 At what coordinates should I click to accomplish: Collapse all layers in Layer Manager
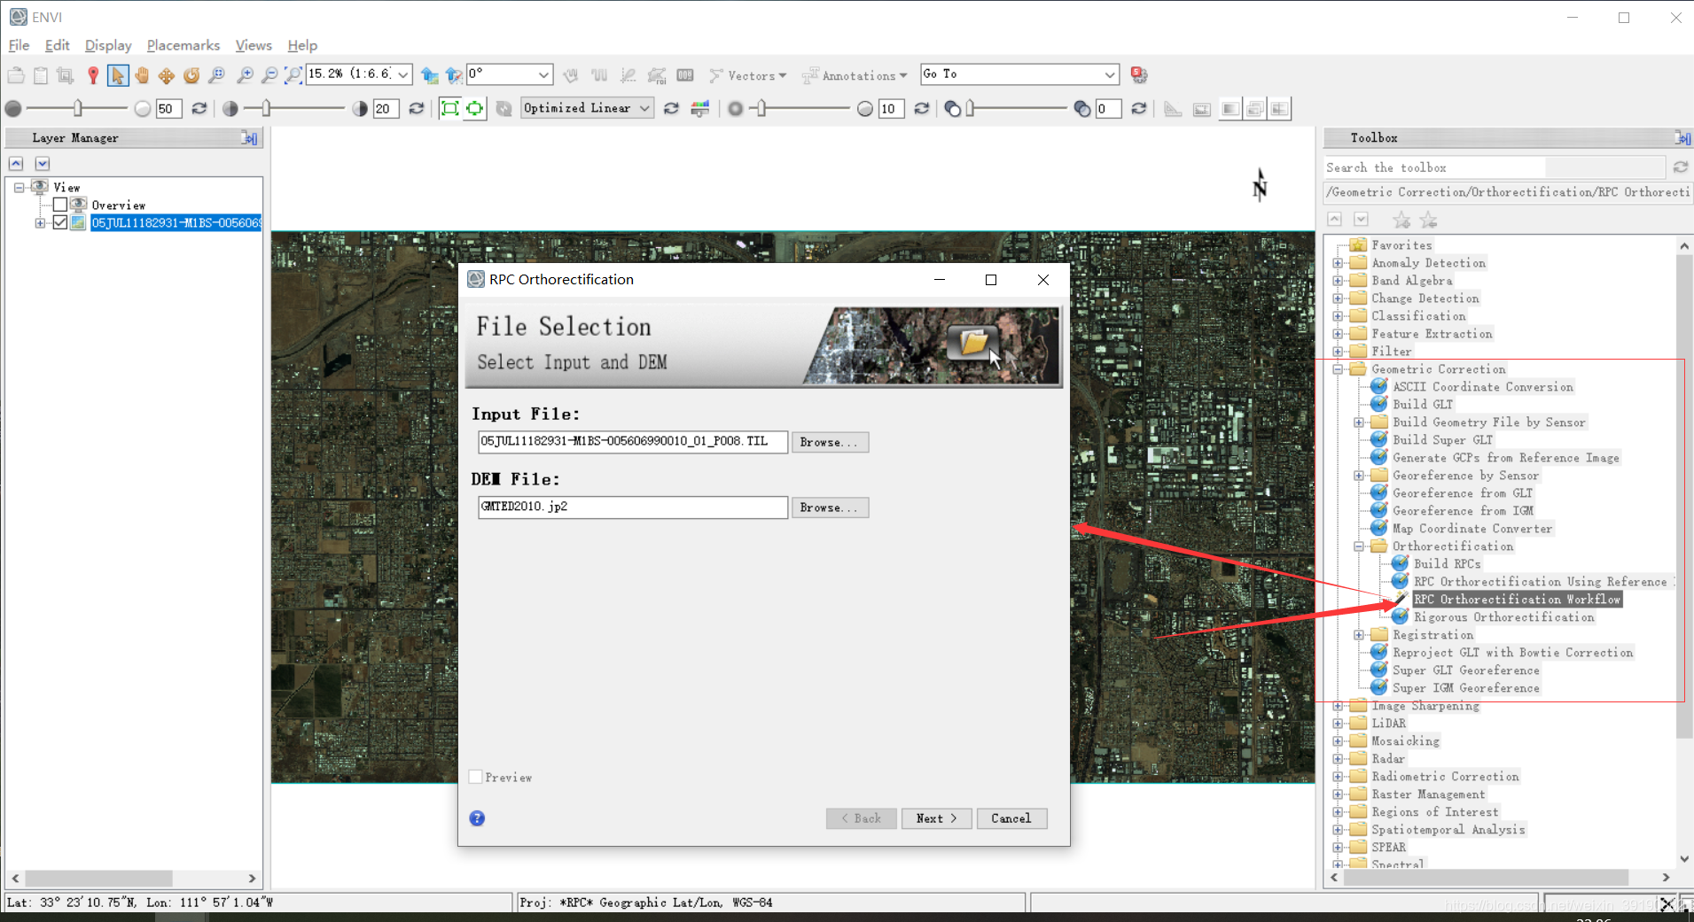16,164
